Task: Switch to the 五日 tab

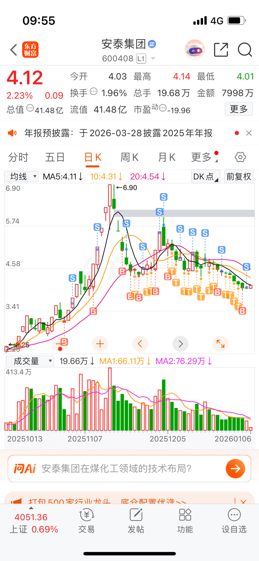Action: [x=55, y=157]
